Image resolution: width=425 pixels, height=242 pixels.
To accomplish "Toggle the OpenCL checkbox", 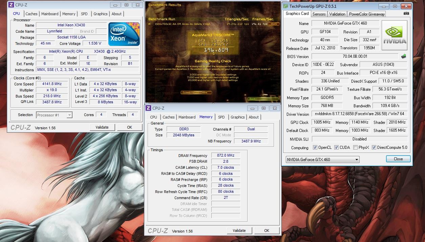I will [x=315, y=147].
